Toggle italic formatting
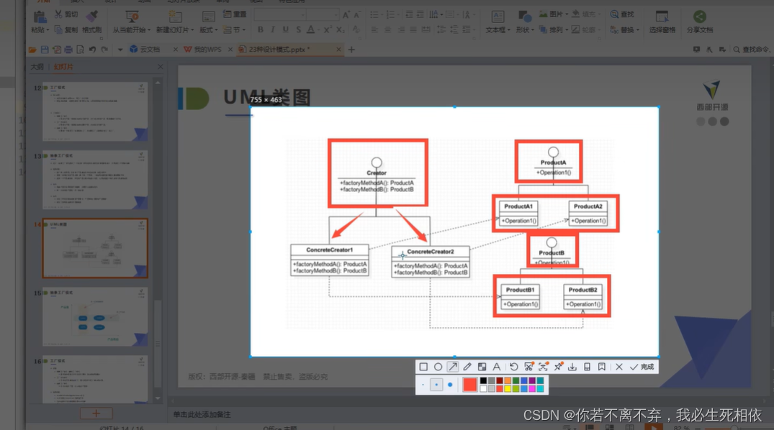774x430 pixels. point(271,30)
